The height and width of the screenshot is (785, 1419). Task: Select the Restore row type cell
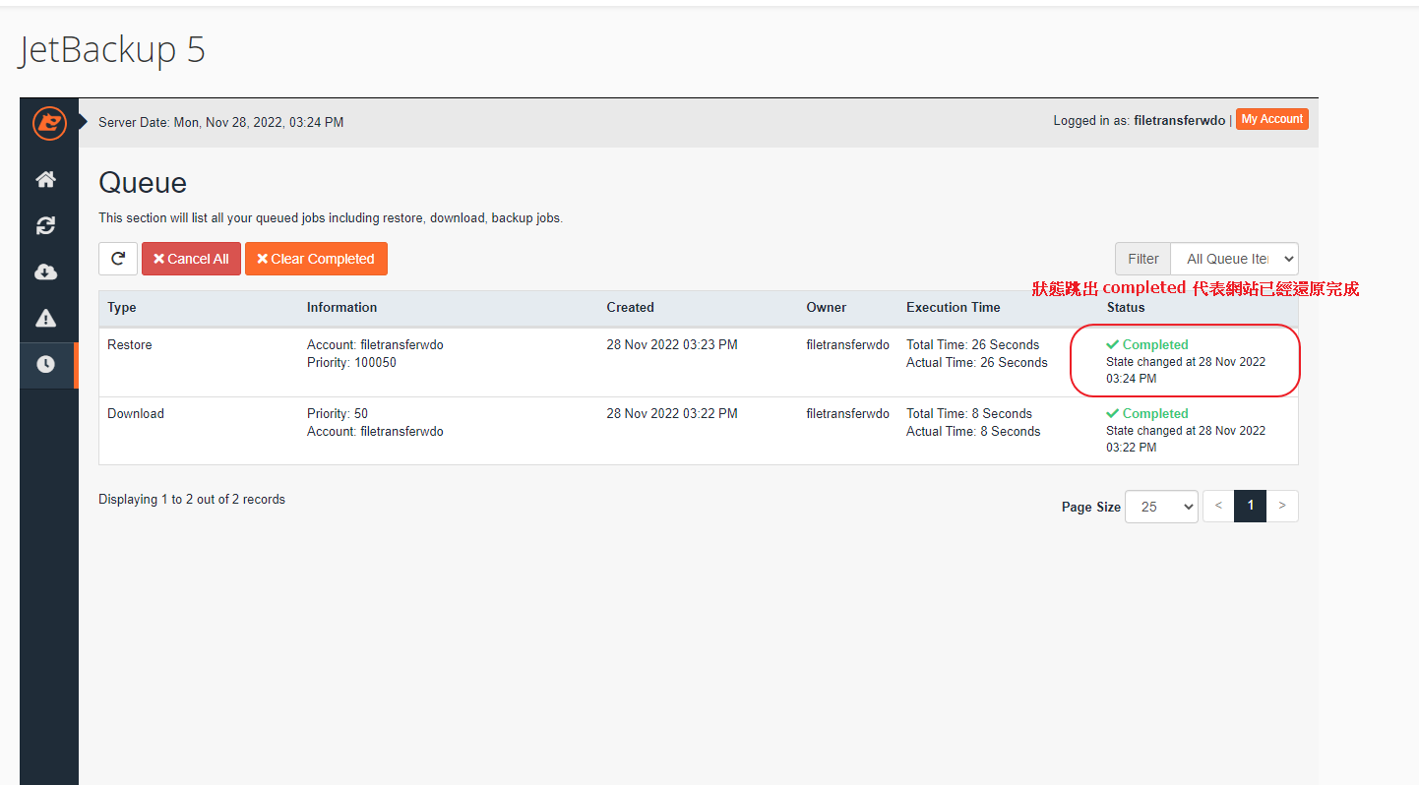[130, 345]
